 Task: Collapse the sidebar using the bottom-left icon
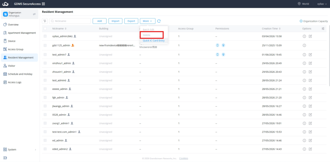click(x=5, y=158)
